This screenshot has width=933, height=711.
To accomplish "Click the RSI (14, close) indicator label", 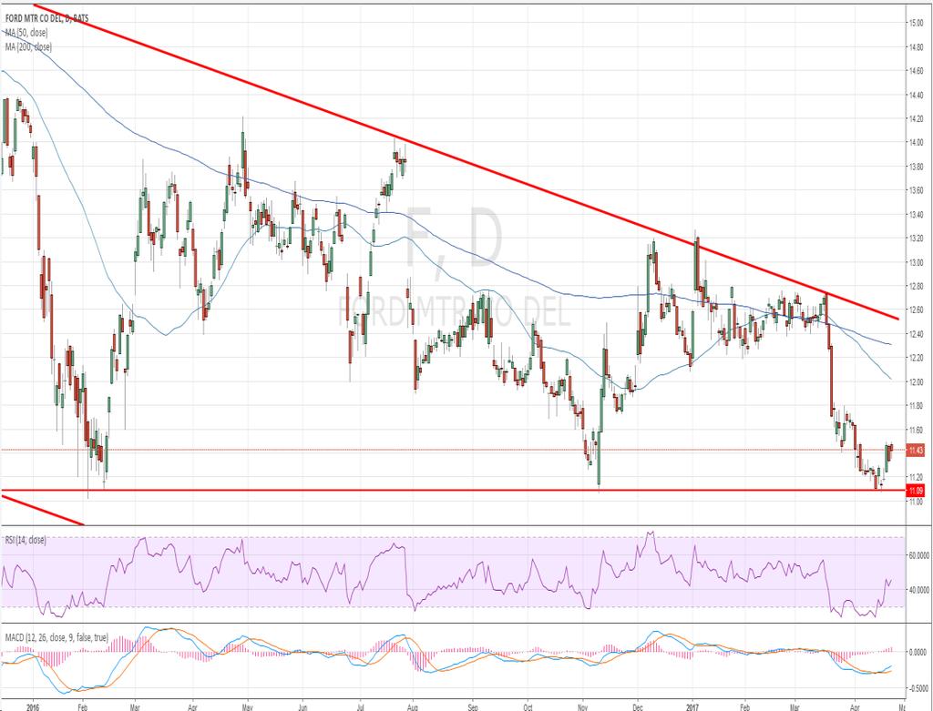I will [x=26, y=541].
